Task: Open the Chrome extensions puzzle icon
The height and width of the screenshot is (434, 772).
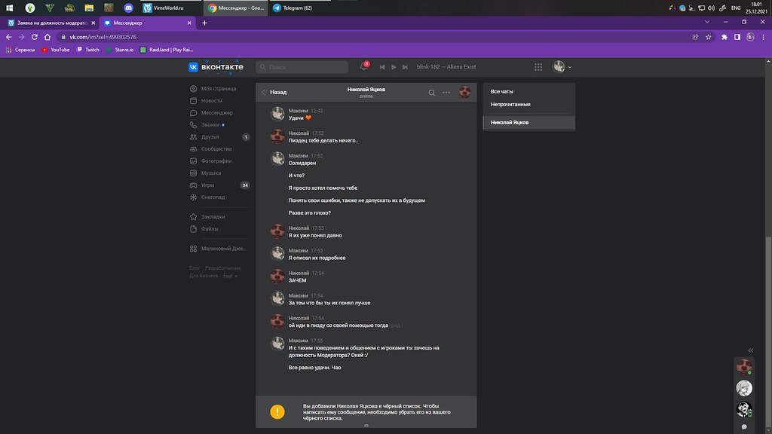Action: point(725,37)
